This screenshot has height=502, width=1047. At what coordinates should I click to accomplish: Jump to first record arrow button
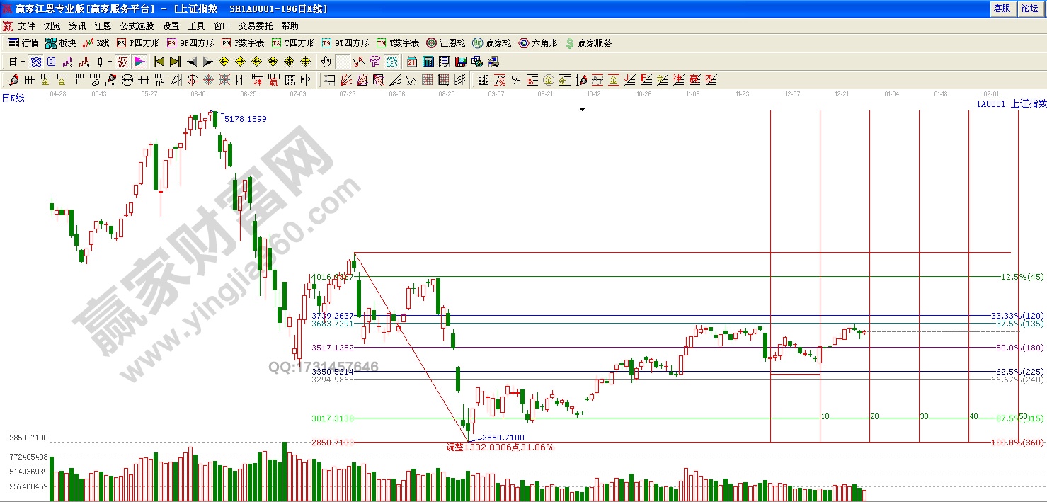(159, 62)
